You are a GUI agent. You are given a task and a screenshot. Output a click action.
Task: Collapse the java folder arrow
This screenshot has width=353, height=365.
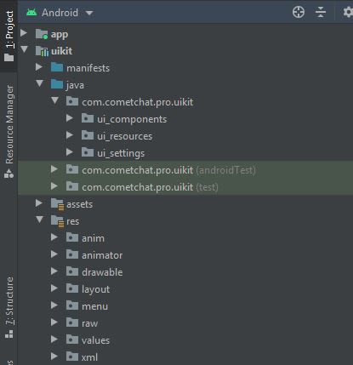tap(40, 83)
